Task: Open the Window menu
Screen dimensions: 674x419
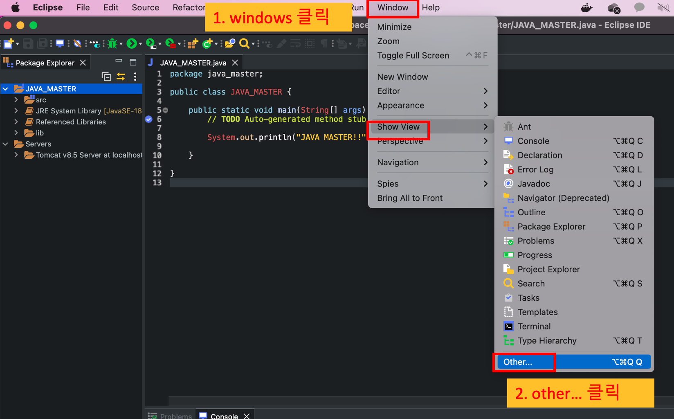Action: [393, 8]
